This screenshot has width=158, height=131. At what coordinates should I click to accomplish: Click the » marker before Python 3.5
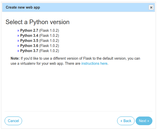coord(18,41)
